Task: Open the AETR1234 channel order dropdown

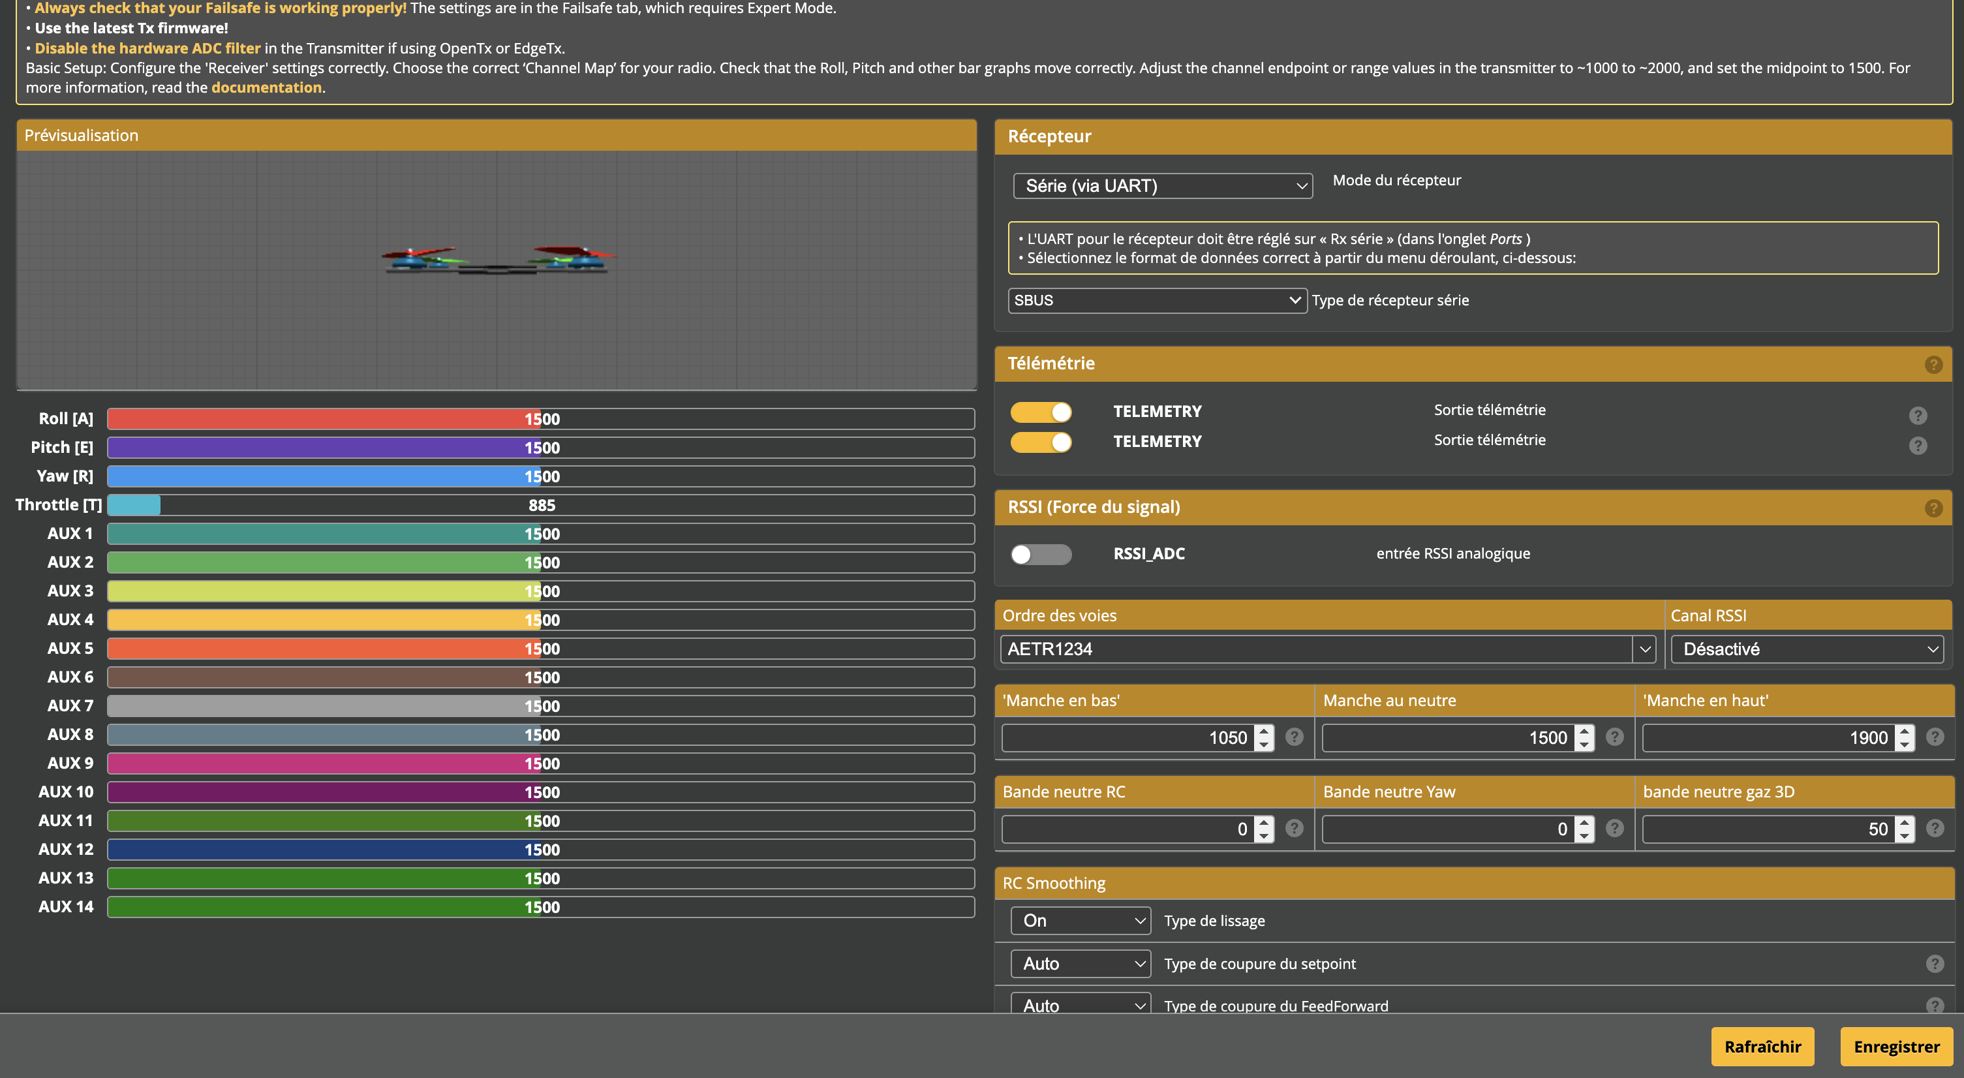Action: tap(1327, 649)
